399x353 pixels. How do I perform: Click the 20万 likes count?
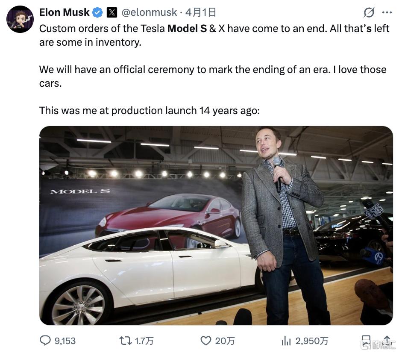pos(225,341)
